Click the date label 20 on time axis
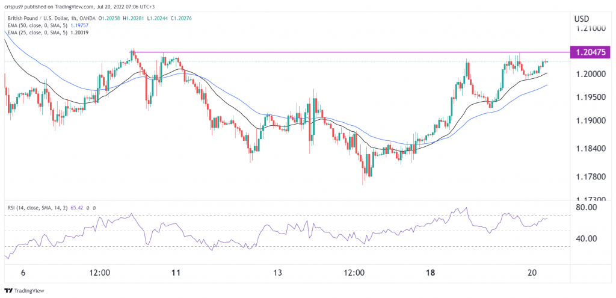 pyautogui.click(x=532, y=273)
